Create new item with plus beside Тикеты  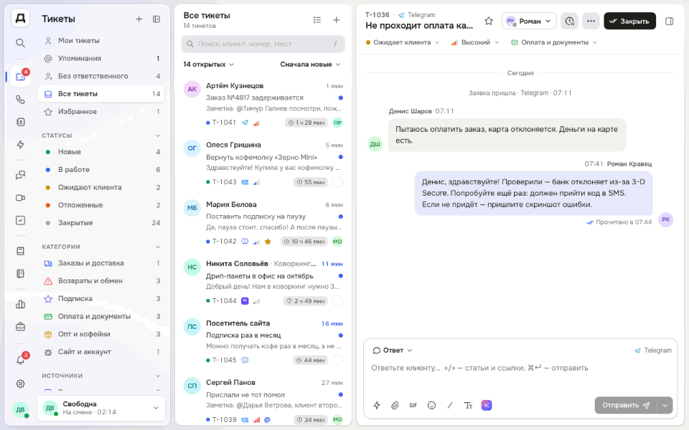(139, 19)
